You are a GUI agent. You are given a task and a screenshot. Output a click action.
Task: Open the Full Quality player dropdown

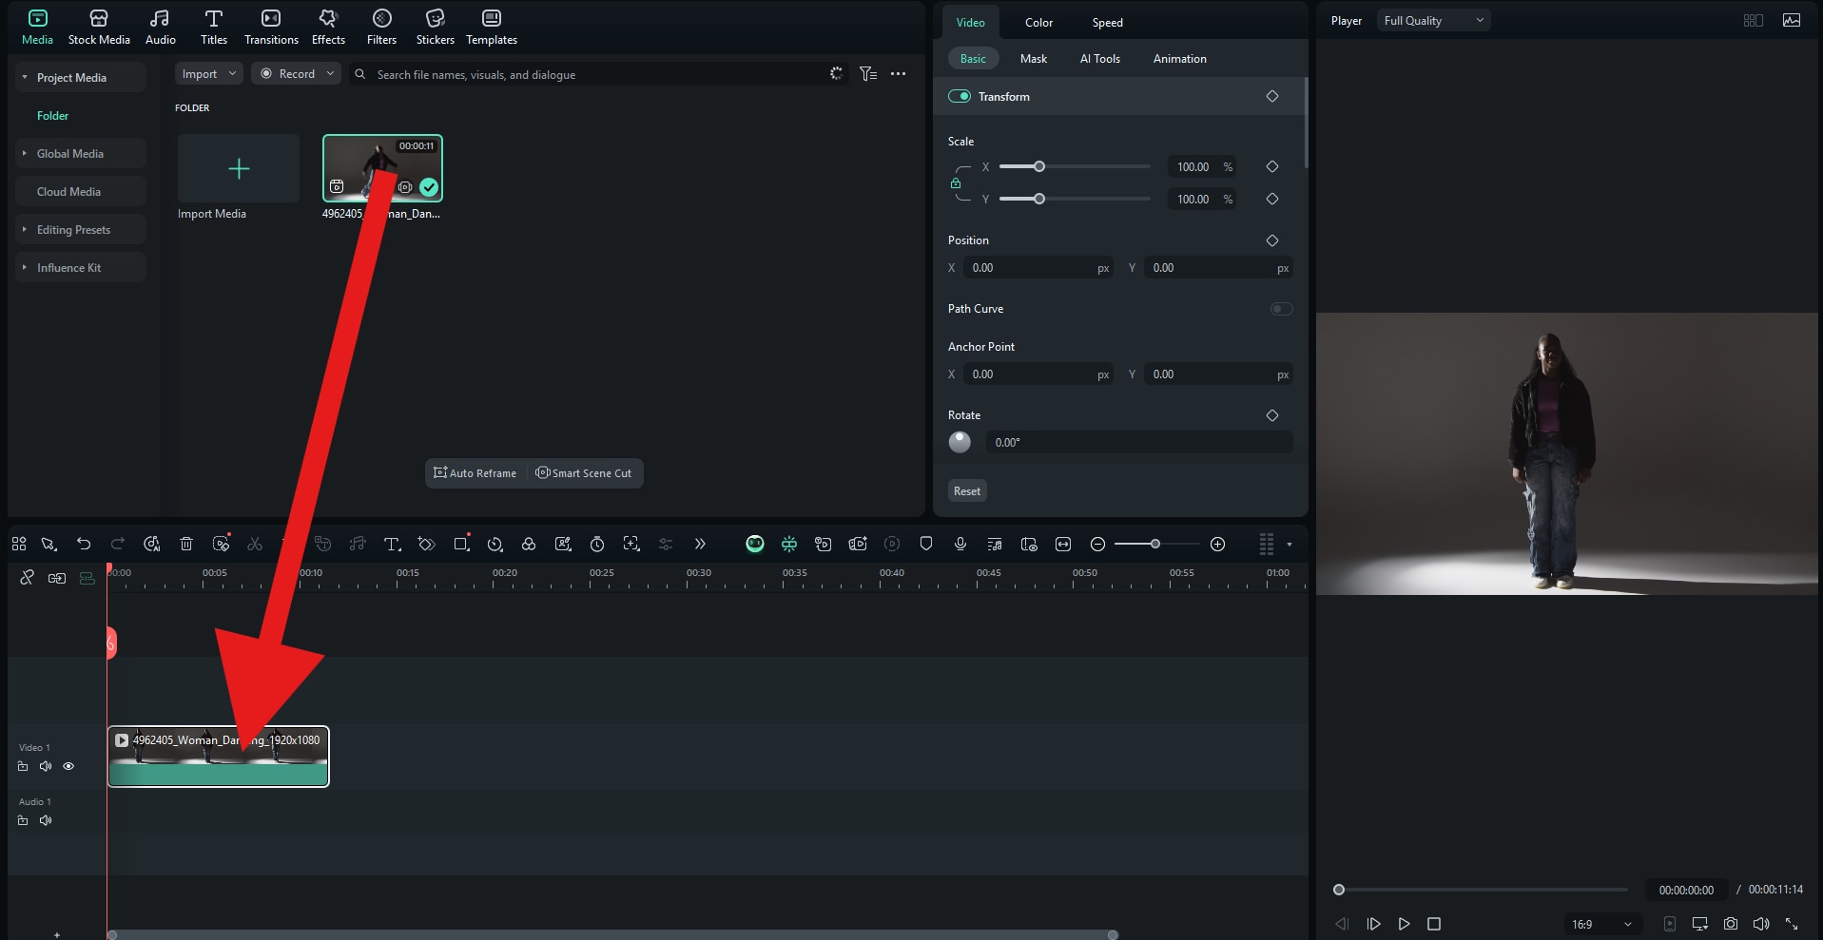pyautogui.click(x=1433, y=21)
